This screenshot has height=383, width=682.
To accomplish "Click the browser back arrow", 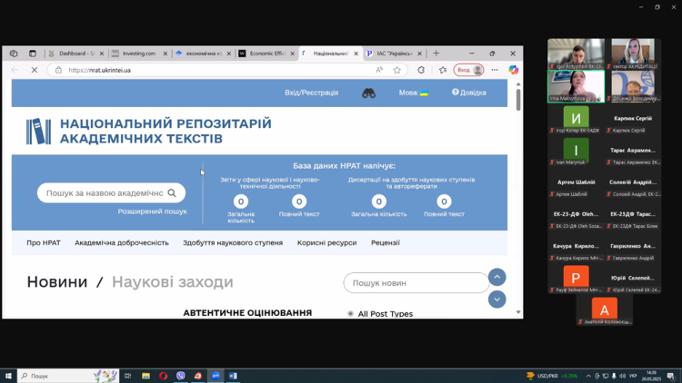I will pos(15,70).
